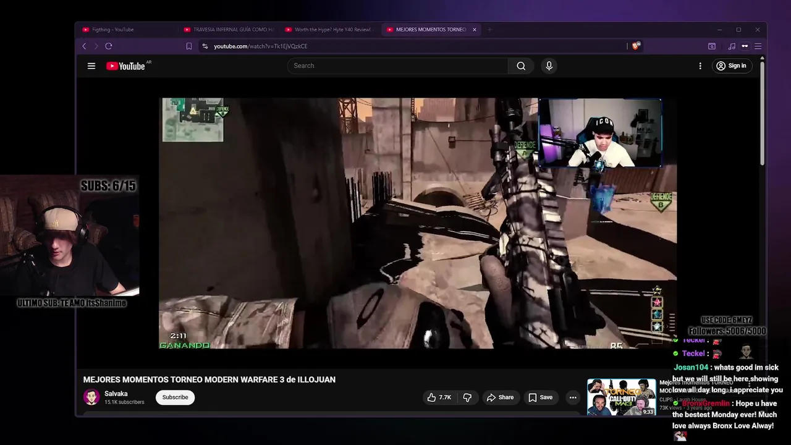
Task: Open the Salvaka channel avatar
Action: [91, 397]
